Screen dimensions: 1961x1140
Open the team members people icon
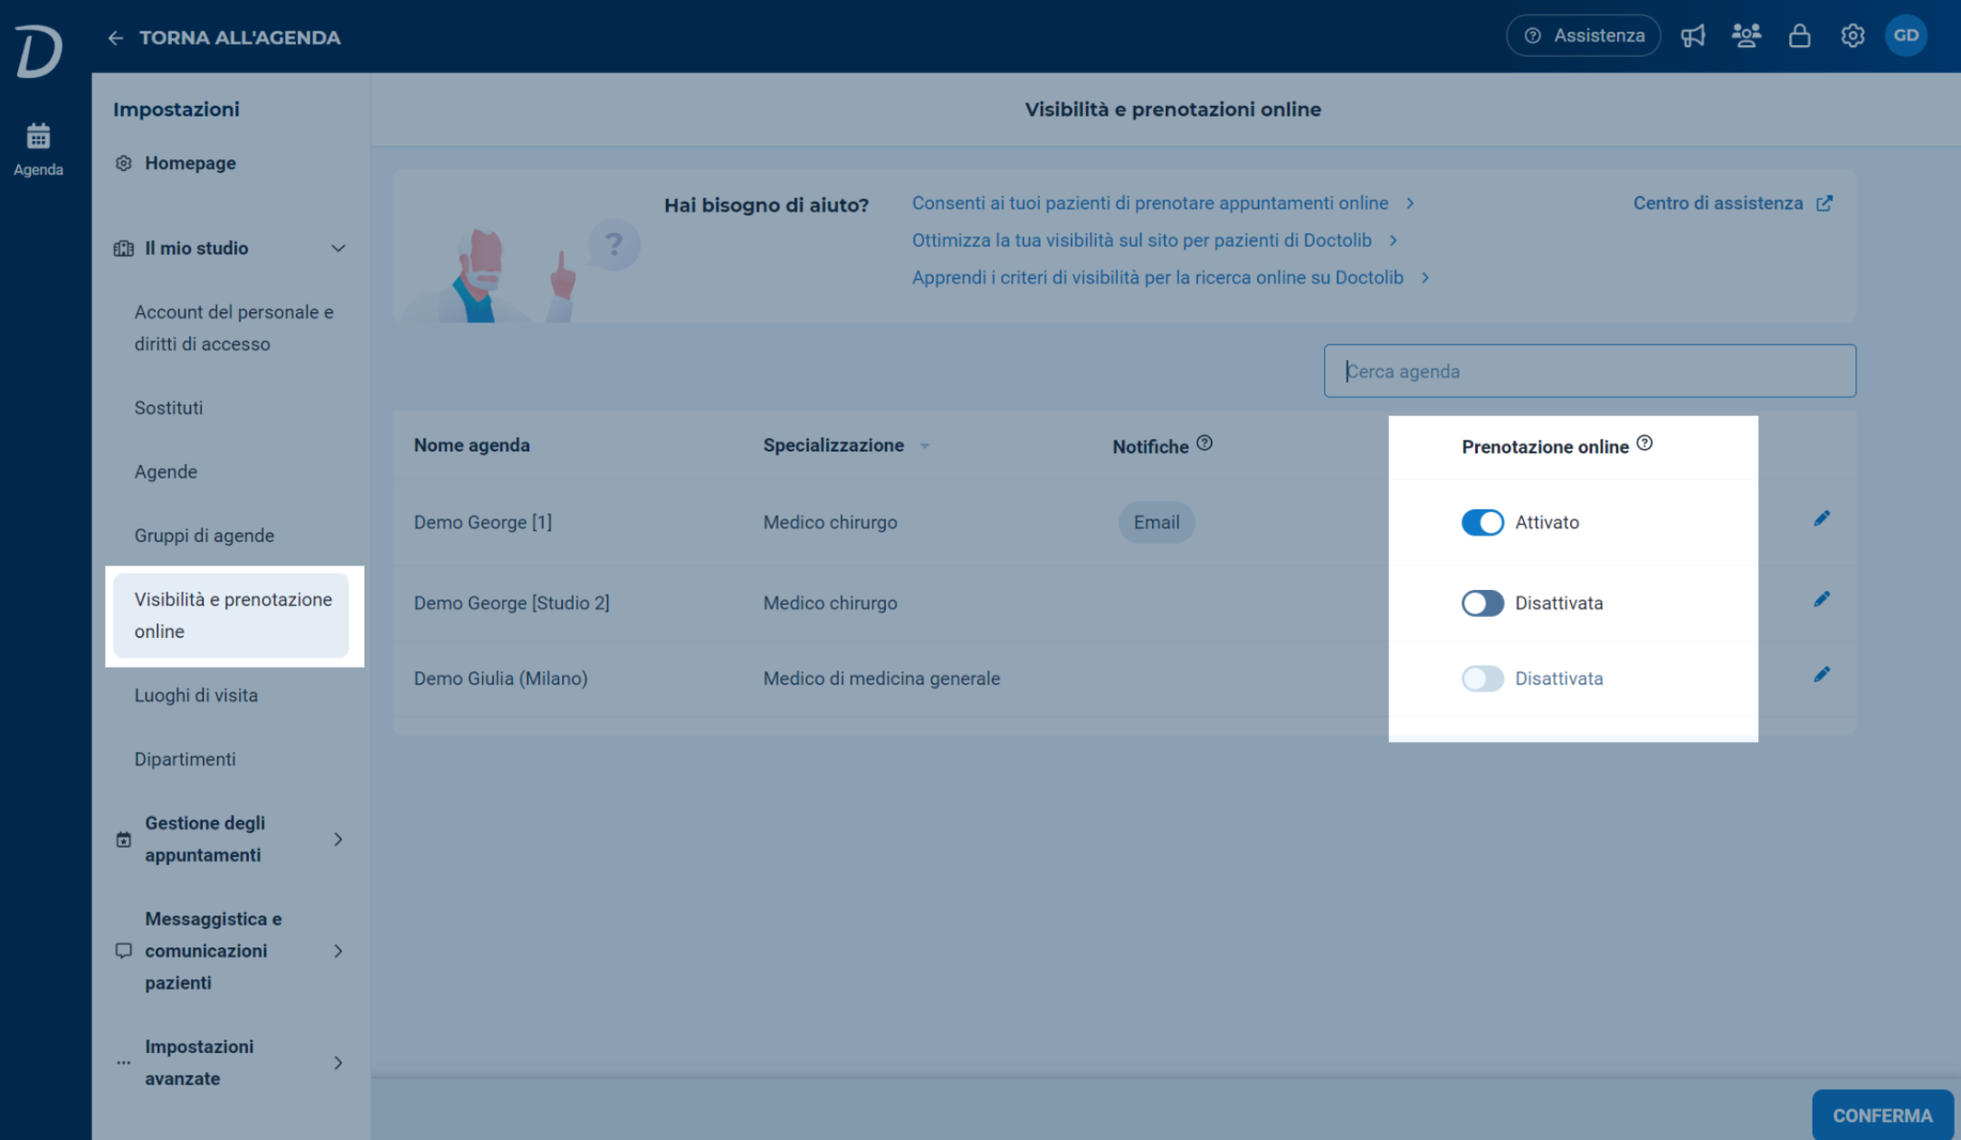(x=1746, y=36)
